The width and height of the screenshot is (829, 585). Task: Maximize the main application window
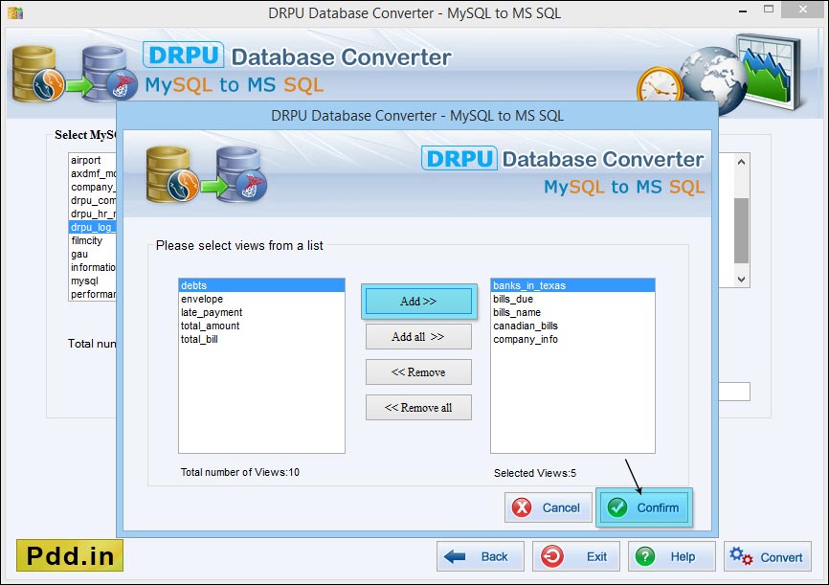pyautogui.click(x=769, y=10)
